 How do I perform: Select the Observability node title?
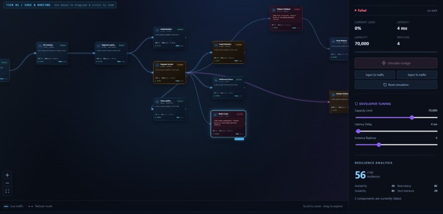(x=165, y=101)
